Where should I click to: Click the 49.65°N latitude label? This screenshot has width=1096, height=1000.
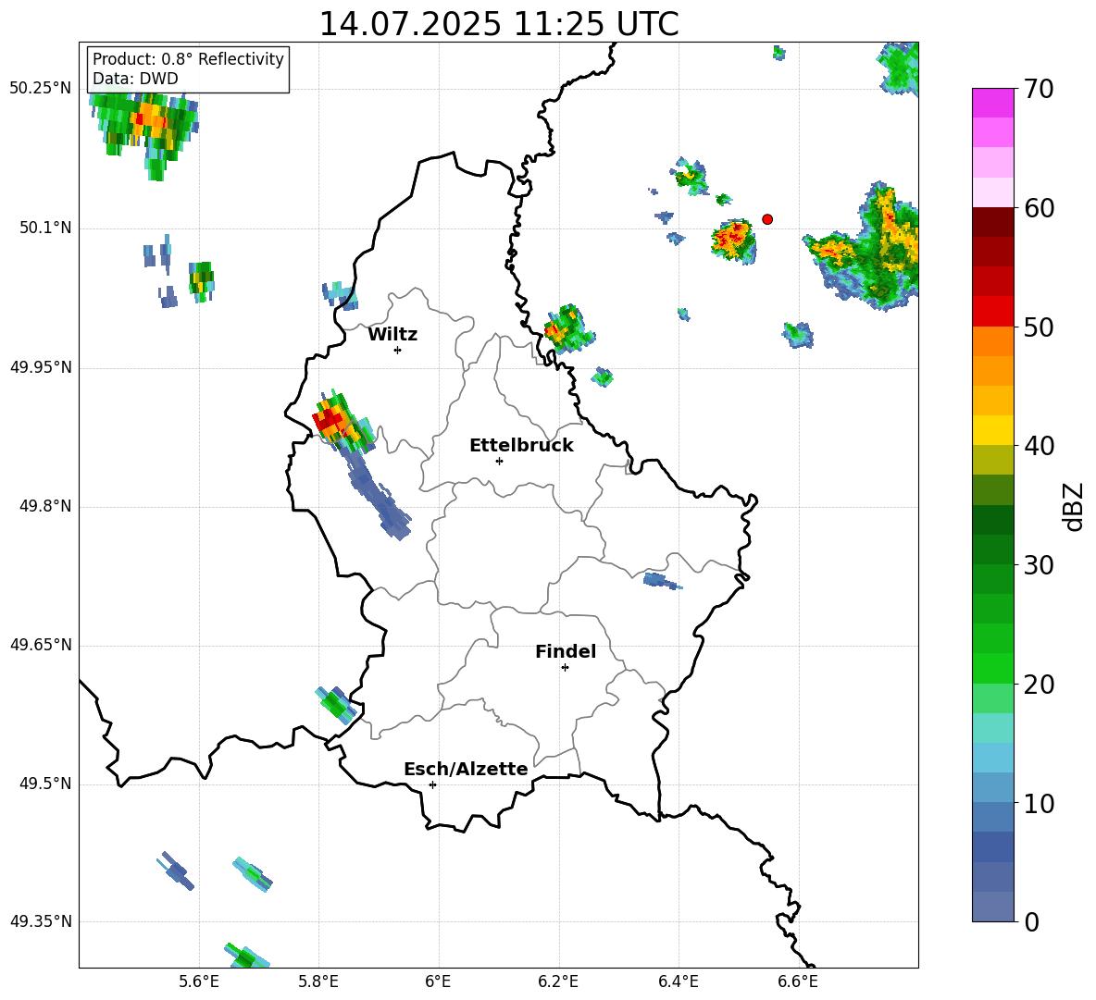tap(41, 645)
